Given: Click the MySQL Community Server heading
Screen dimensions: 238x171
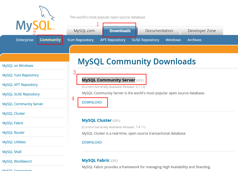Looking at the screenshot, I should [108, 80].
